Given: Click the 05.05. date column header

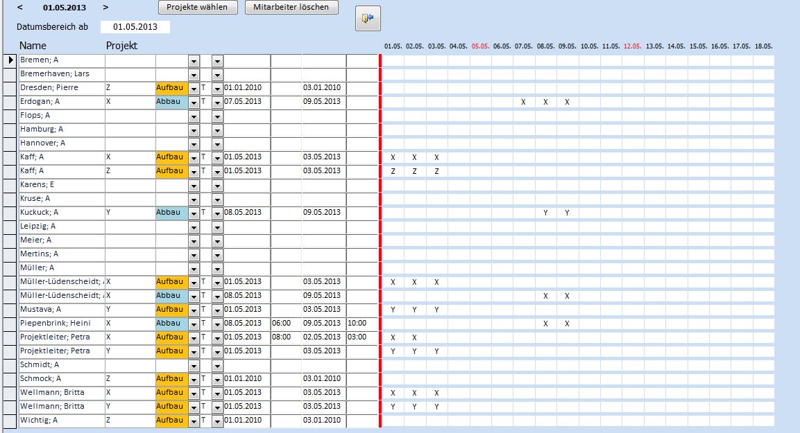Looking at the screenshot, I should pos(479,46).
